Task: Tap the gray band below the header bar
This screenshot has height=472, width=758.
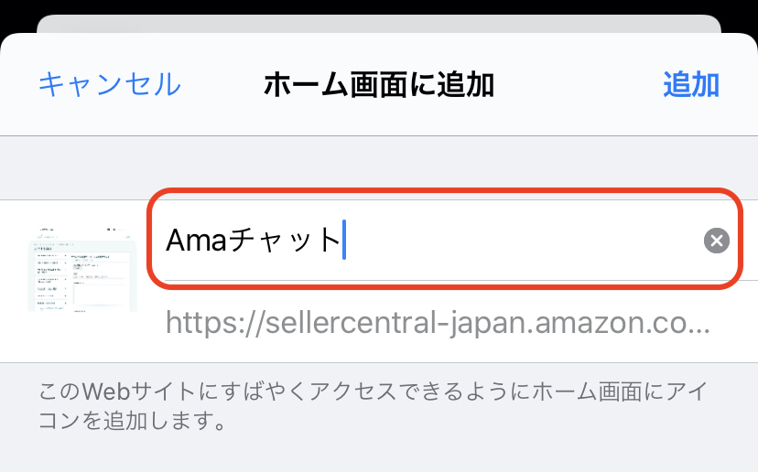Action: (379, 166)
